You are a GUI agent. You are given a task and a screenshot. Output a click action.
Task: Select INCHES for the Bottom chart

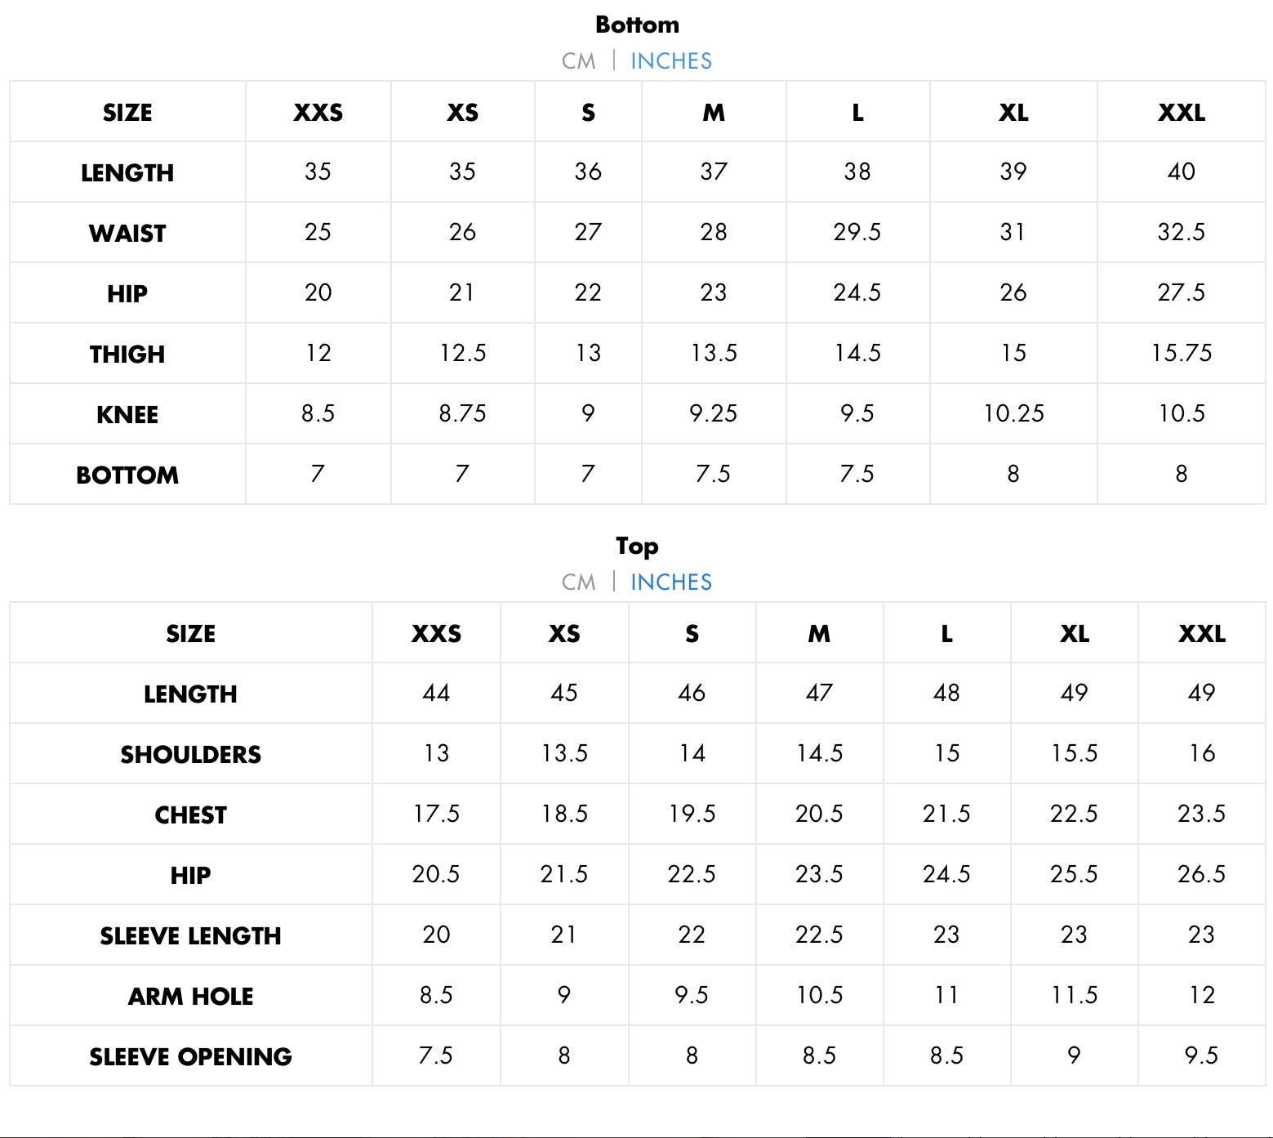[x=670, y=61]
